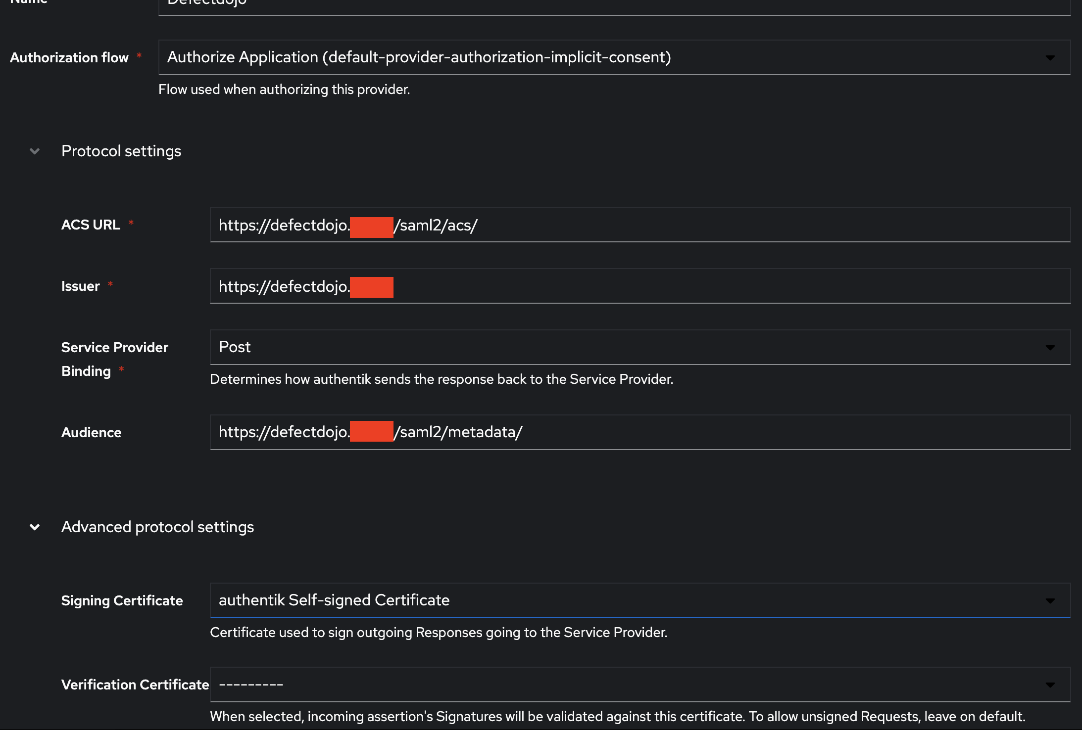
Task: Click the Audience input field
Action: tap(640, 432)
